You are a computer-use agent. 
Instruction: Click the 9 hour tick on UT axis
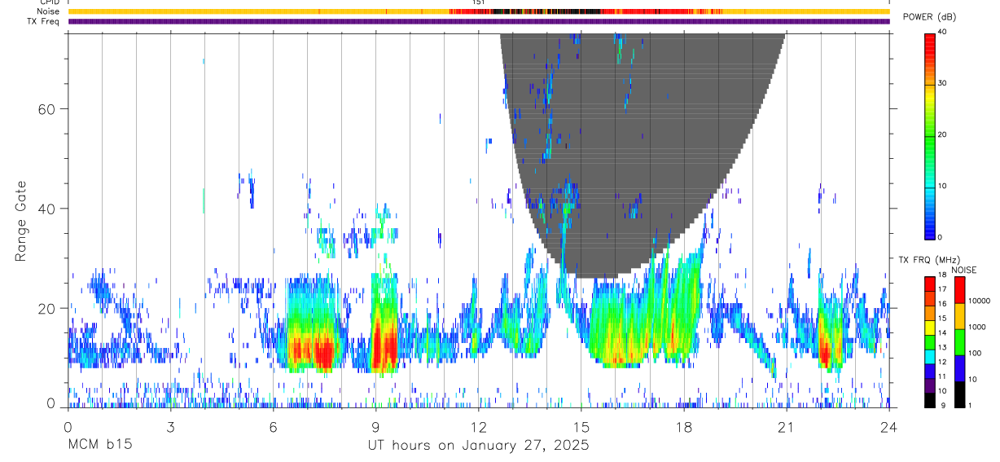[x=376, y=425]
